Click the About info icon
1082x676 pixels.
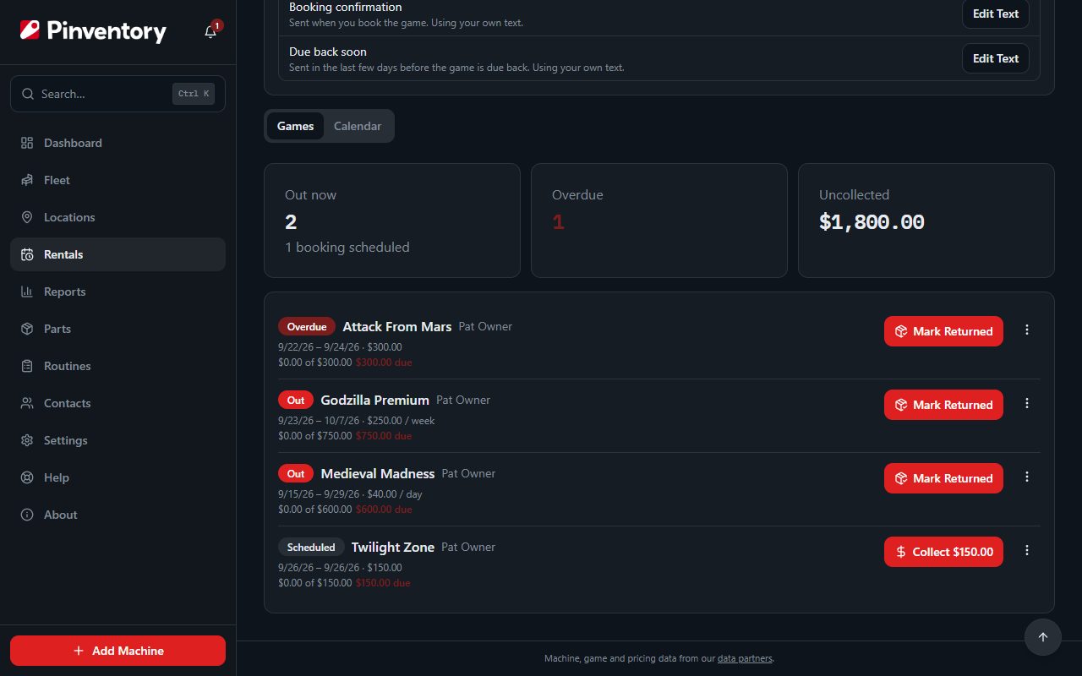(x=27, y=515)
